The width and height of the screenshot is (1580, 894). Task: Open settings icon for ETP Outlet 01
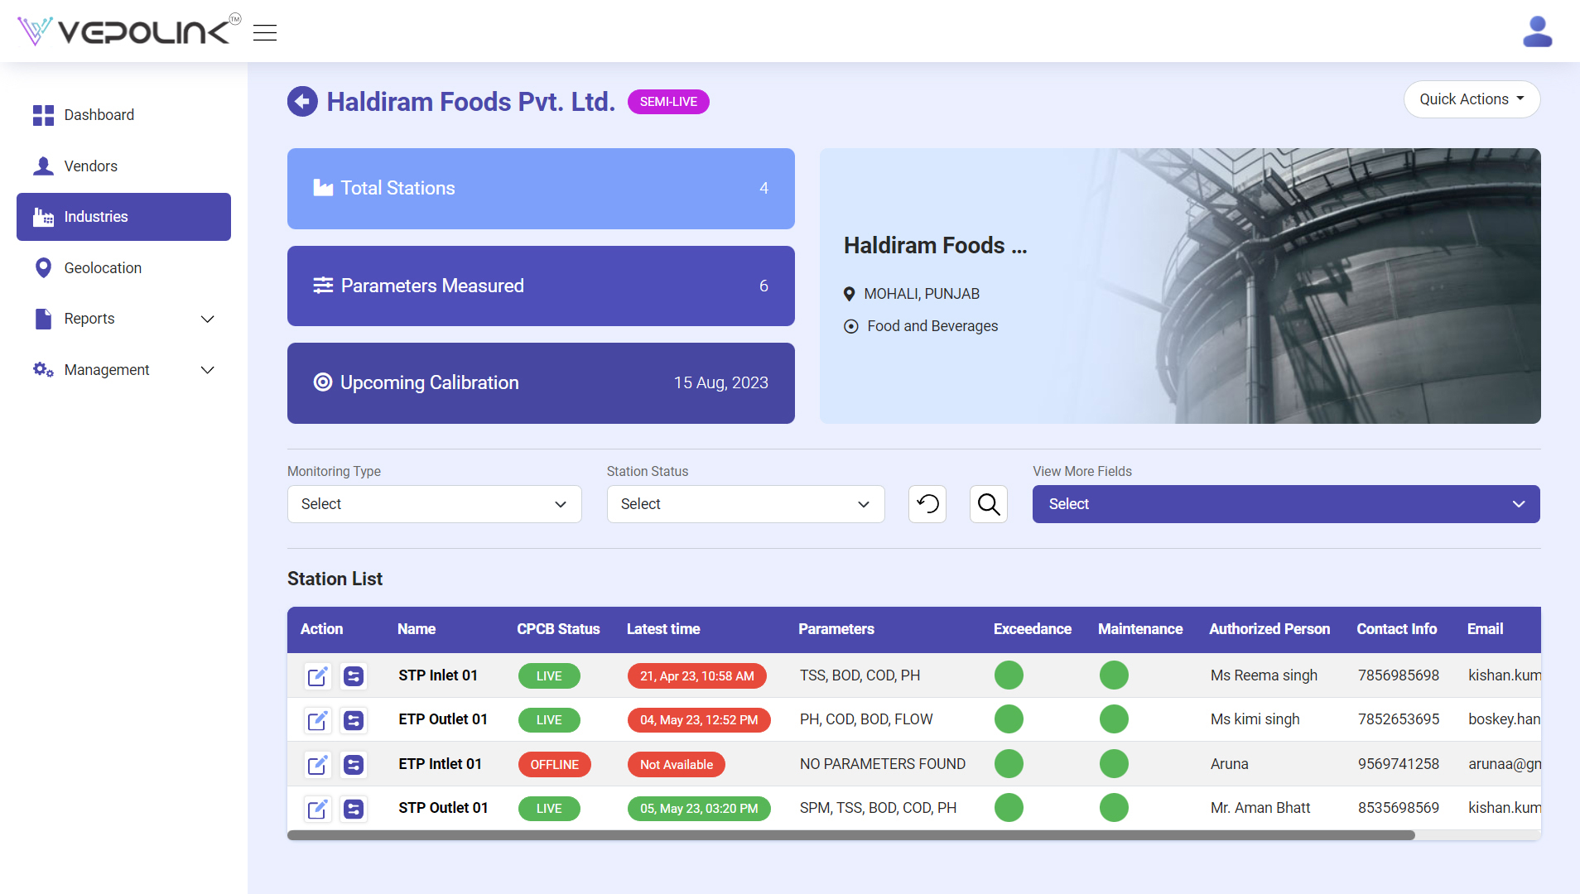pyautogui.click(x=354, y=720)
